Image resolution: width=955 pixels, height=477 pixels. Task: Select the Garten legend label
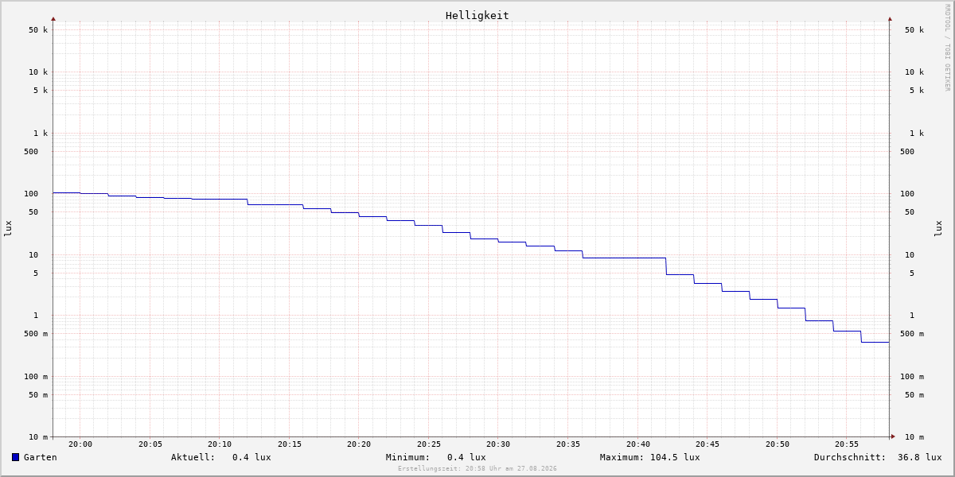pos(41,457)
